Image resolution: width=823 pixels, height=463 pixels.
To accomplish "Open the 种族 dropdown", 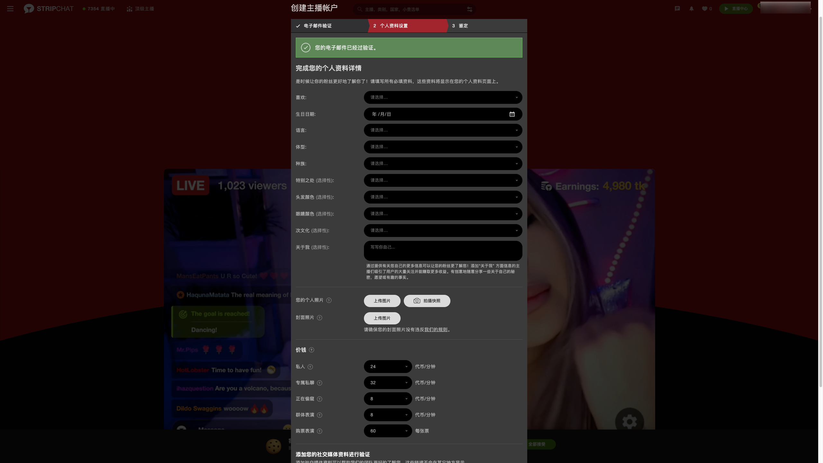I will tap(443, 164).
